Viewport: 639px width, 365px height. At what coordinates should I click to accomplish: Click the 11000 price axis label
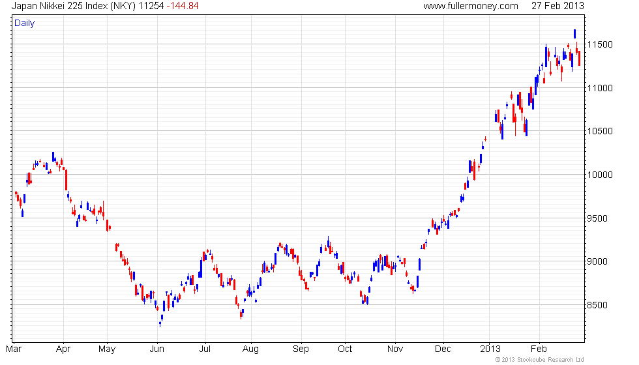coord(600,88)
